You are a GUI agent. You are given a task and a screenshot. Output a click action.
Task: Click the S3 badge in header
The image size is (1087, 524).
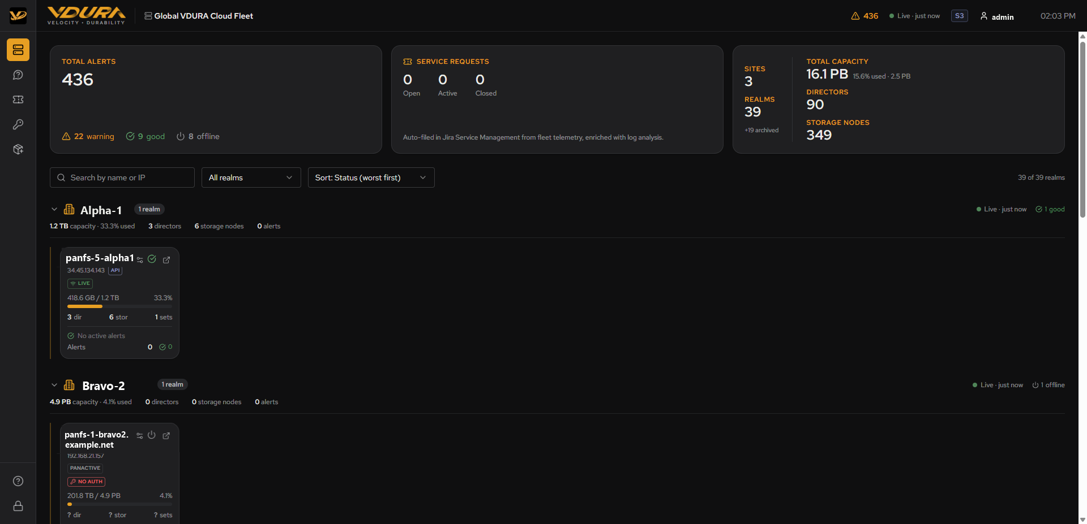tap(959, 16)
